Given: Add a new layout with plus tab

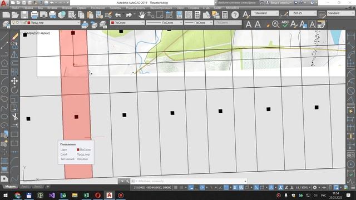Looking at the screenshot, I should (x=48, y=187).
